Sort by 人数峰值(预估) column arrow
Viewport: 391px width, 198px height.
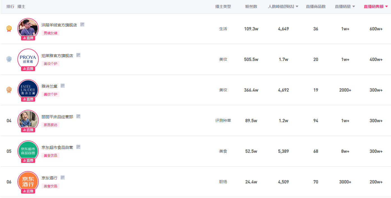(x=297, y=7)
